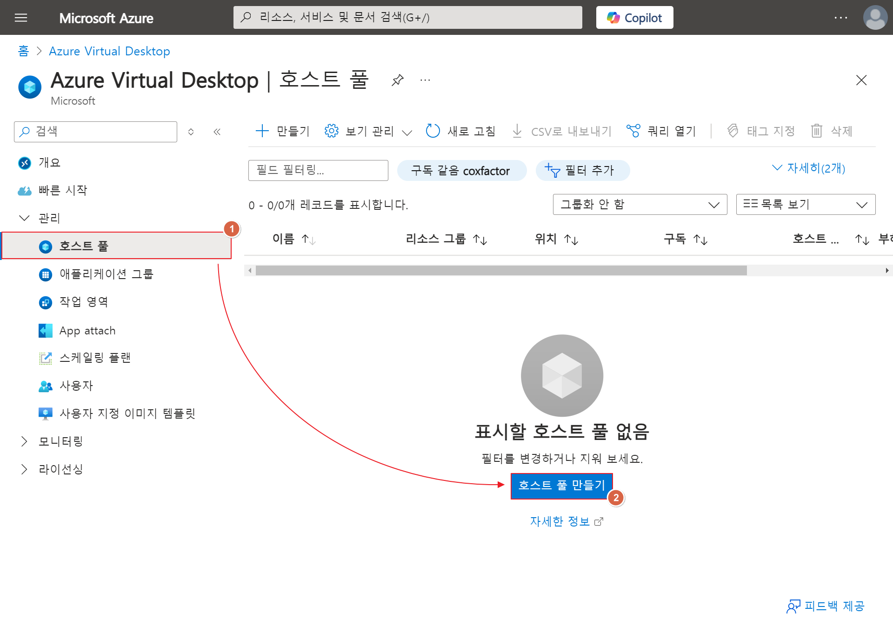Click the 호스트 풀 만들기 button
Image resolution: width=893 pixels, height=633 pixels.
click(x=561, y=486)
